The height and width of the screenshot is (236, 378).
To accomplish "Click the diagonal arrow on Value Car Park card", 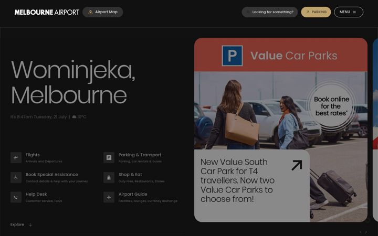I will tap(297, 165).
